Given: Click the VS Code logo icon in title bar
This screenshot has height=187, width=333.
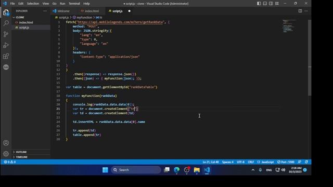Looking at the screenshot, I should point(5,4).
